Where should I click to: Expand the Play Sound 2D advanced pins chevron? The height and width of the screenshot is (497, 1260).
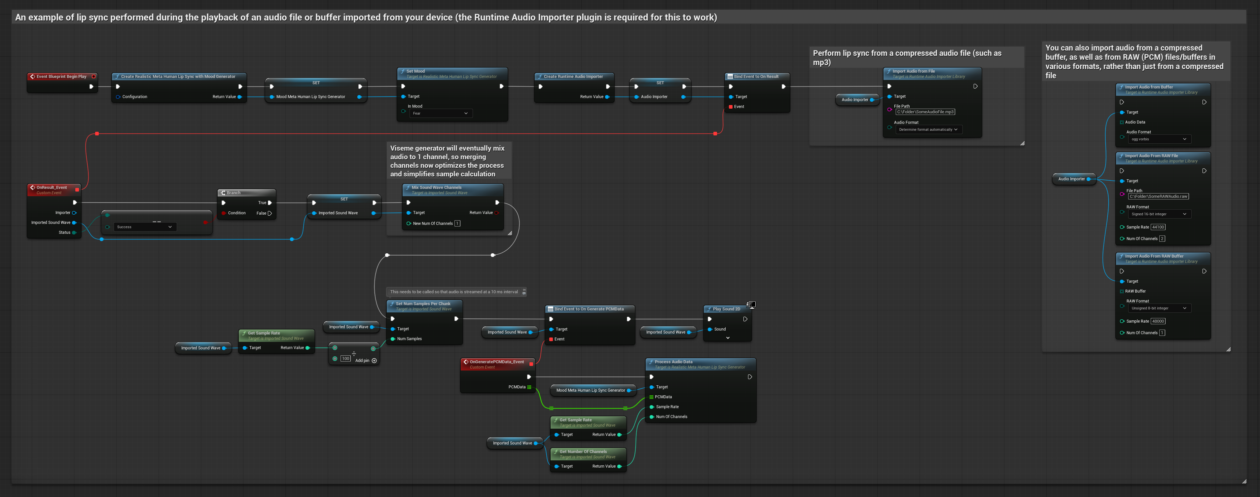point(727,338)
